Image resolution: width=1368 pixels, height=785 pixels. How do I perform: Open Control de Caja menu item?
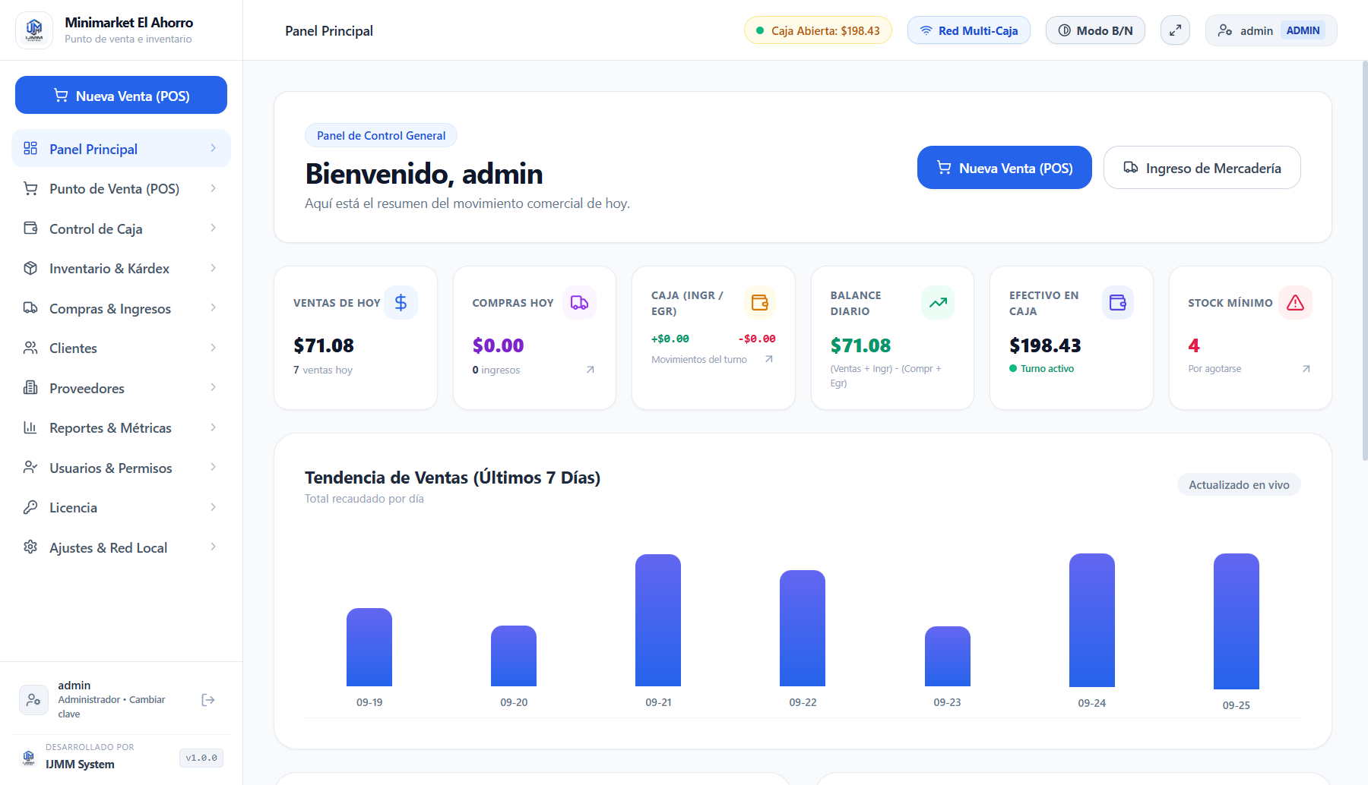(x=121, y=229)
